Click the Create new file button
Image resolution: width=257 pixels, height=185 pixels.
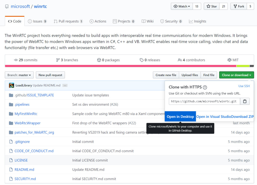pyautogui.click(x=166, y=75)
